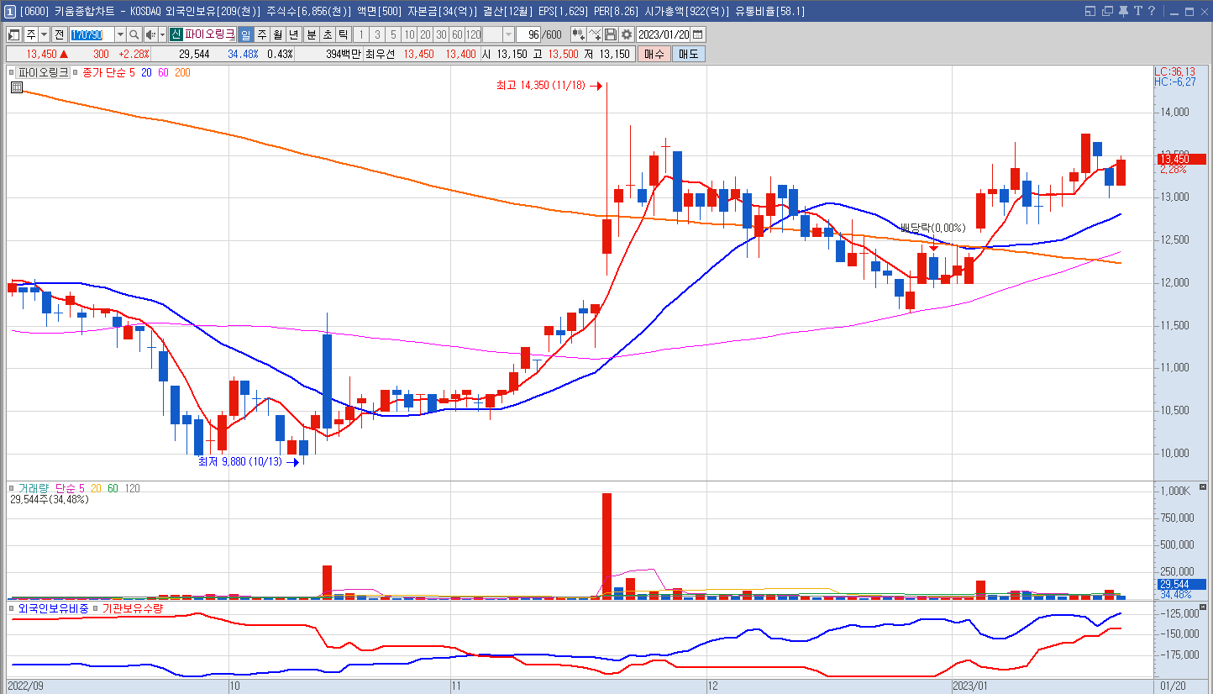Click the 외국인보유비중 indicator label
Image resolution: width=1213 pixels, height=694 pixels.
(53, 607)
